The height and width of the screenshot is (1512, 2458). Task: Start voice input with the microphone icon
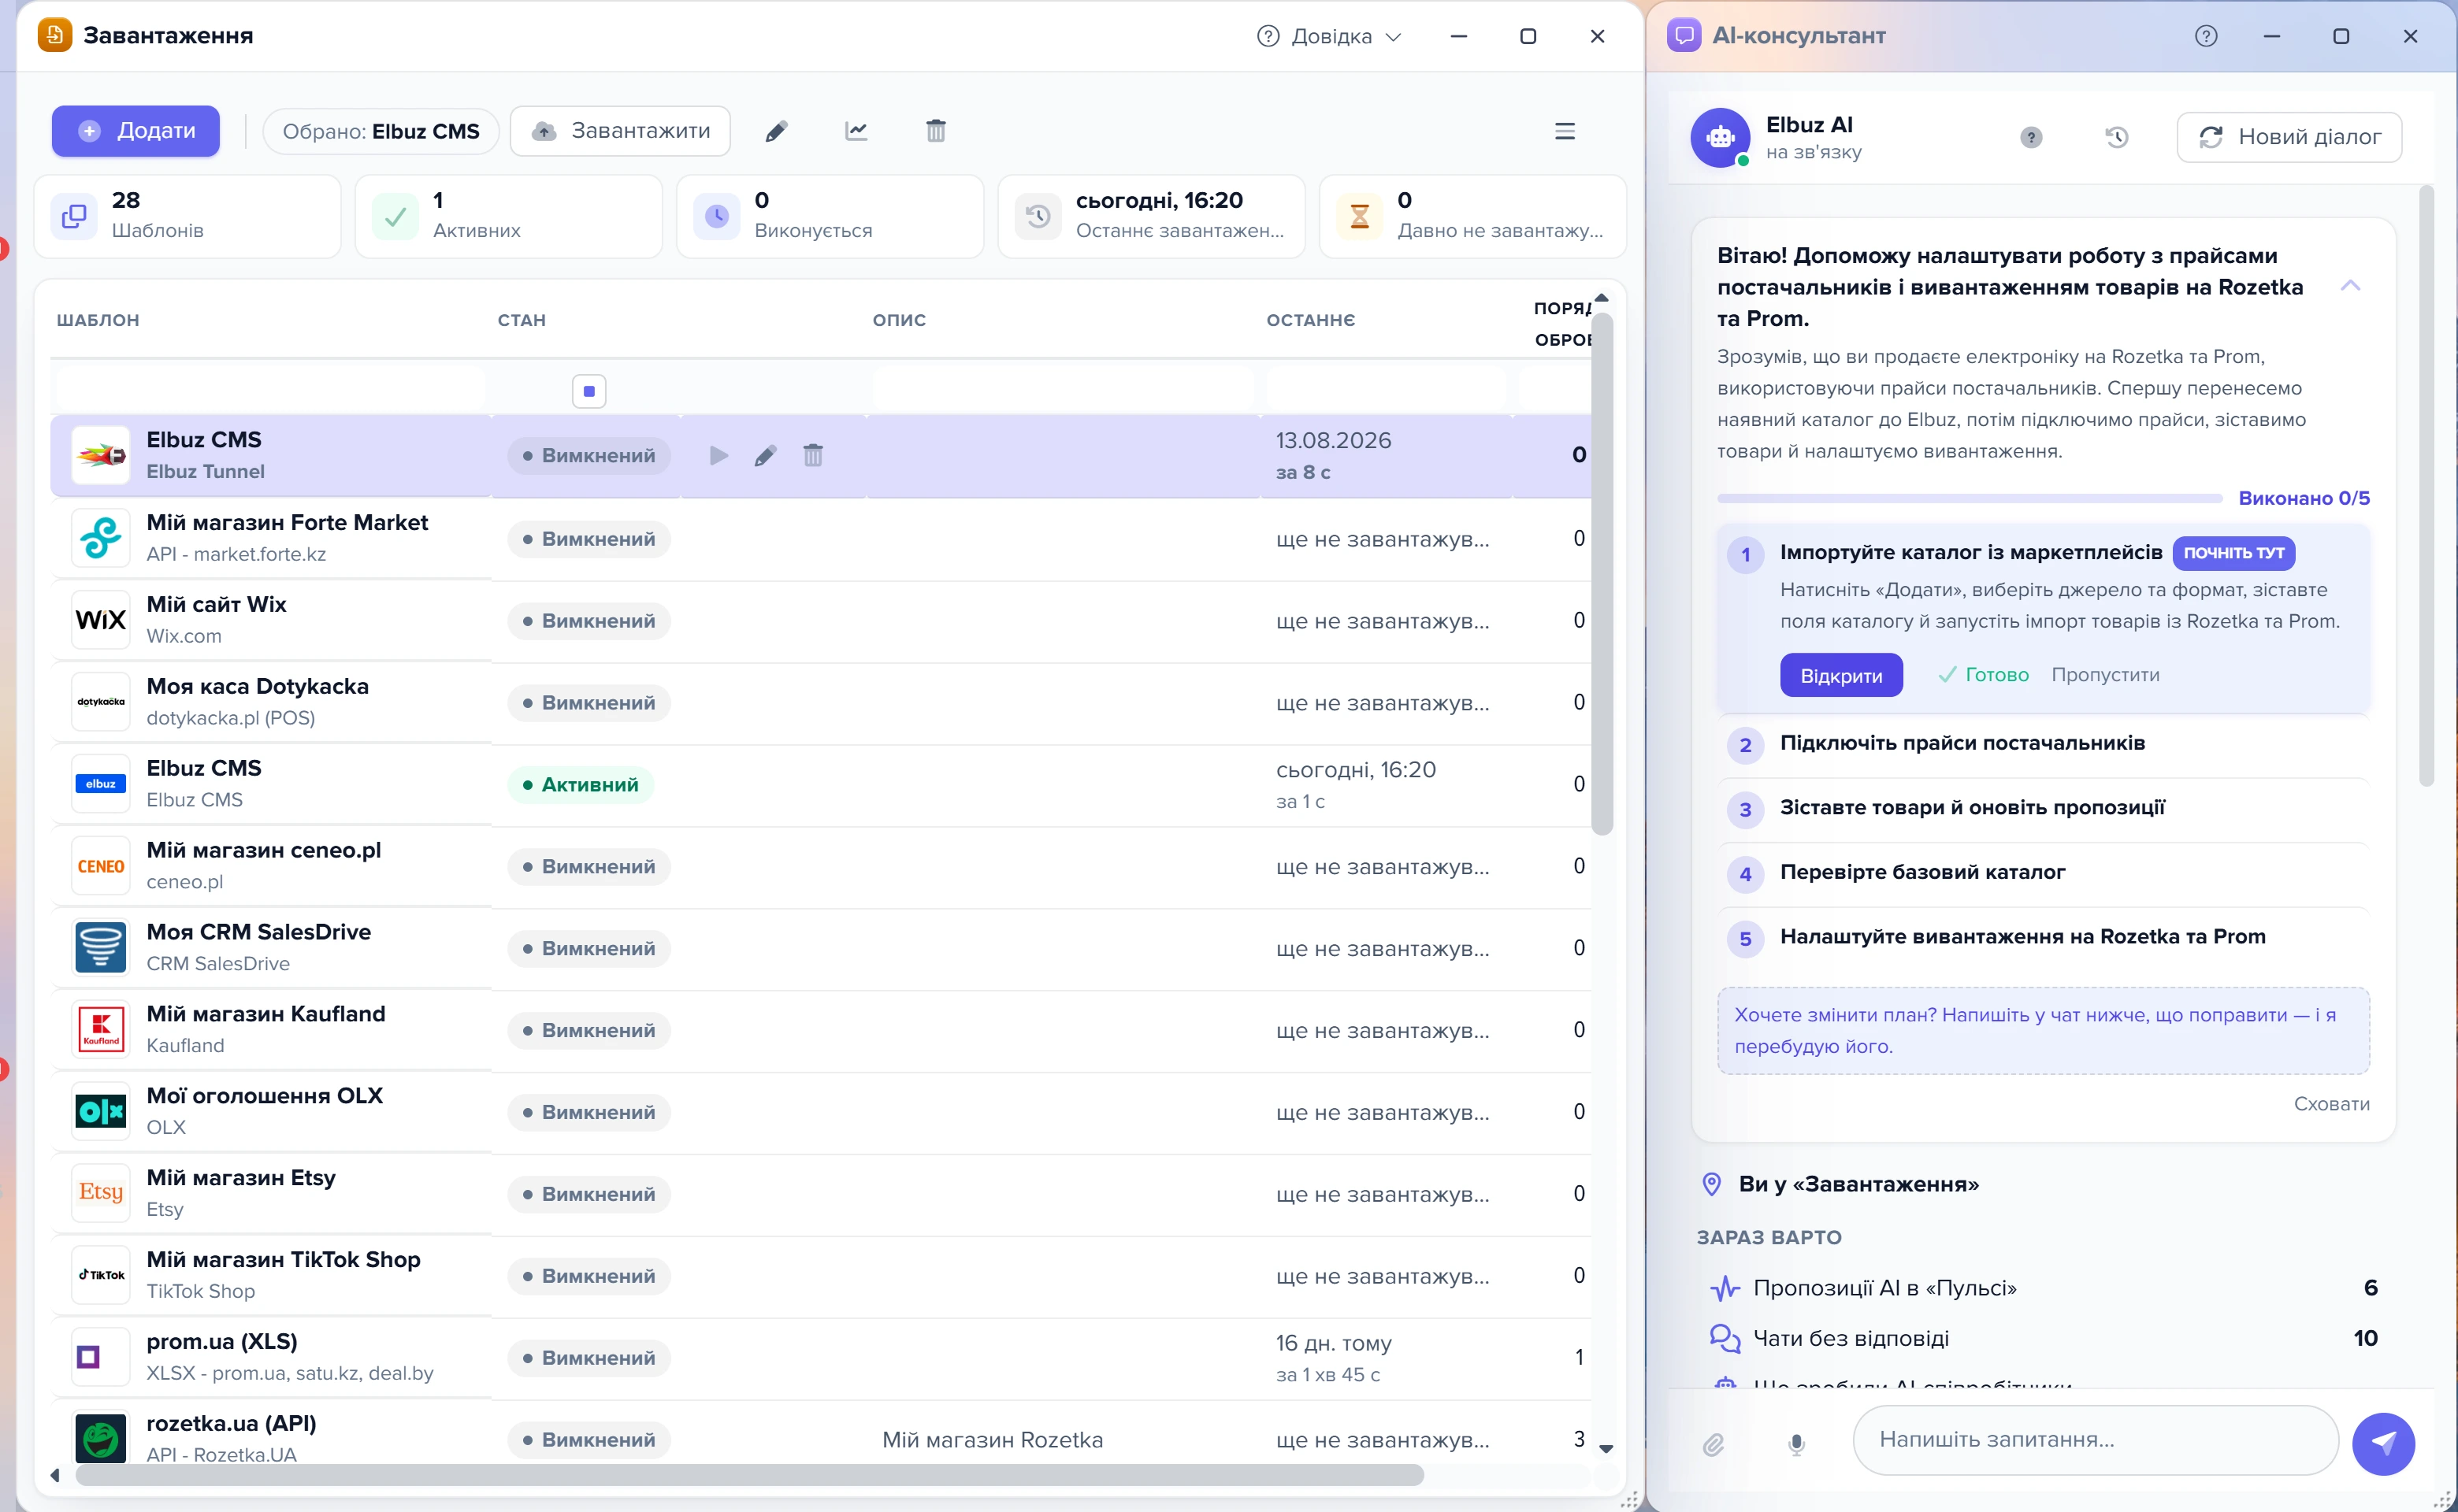click(1797, 1444)
